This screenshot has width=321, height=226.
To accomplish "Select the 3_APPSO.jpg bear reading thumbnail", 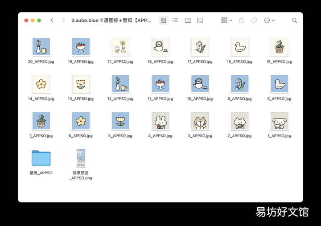I will coord(200,121).
